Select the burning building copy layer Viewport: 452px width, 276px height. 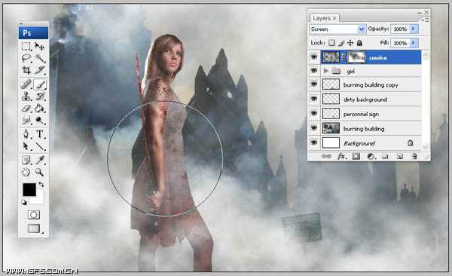(x=371, y=84)
